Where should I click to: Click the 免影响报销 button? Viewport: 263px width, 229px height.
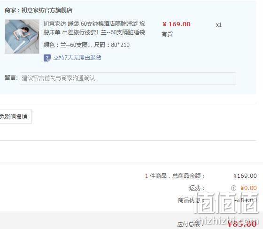(x=15, y=117)
